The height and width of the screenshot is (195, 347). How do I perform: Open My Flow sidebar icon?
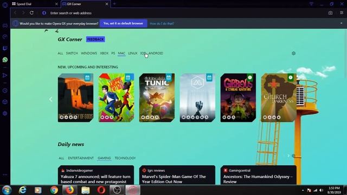coord(5,75)
